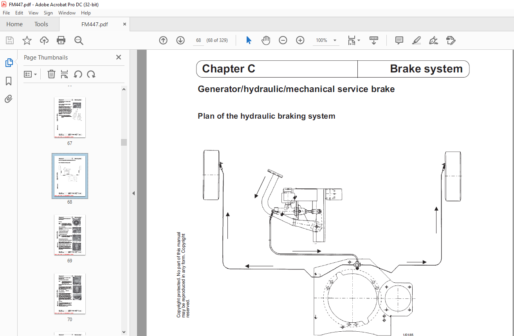Viewport: 514px width, 336px height.
Task: Open Page Thumbnails sidebar icon
Action: pyautogui.click(x=9, y=63)
